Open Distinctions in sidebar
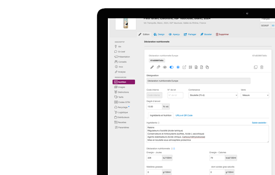This screenshot has width=275, height=175. pyautogui.click(x=122, y=92)
